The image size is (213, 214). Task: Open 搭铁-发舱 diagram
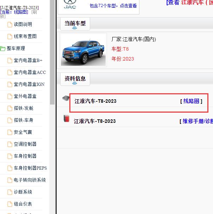tap(24, 108)
